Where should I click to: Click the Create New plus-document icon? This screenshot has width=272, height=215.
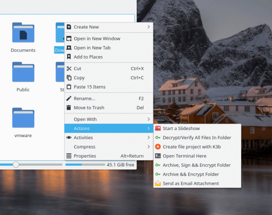click(x=69, y=27)
